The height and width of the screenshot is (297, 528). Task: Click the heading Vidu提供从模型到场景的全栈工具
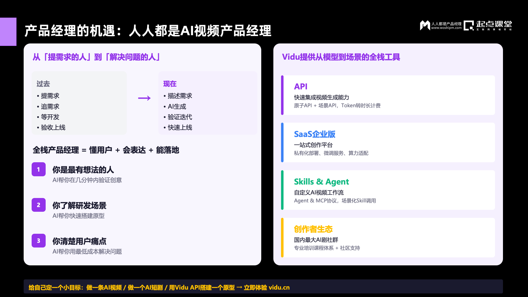click(341, 57)
